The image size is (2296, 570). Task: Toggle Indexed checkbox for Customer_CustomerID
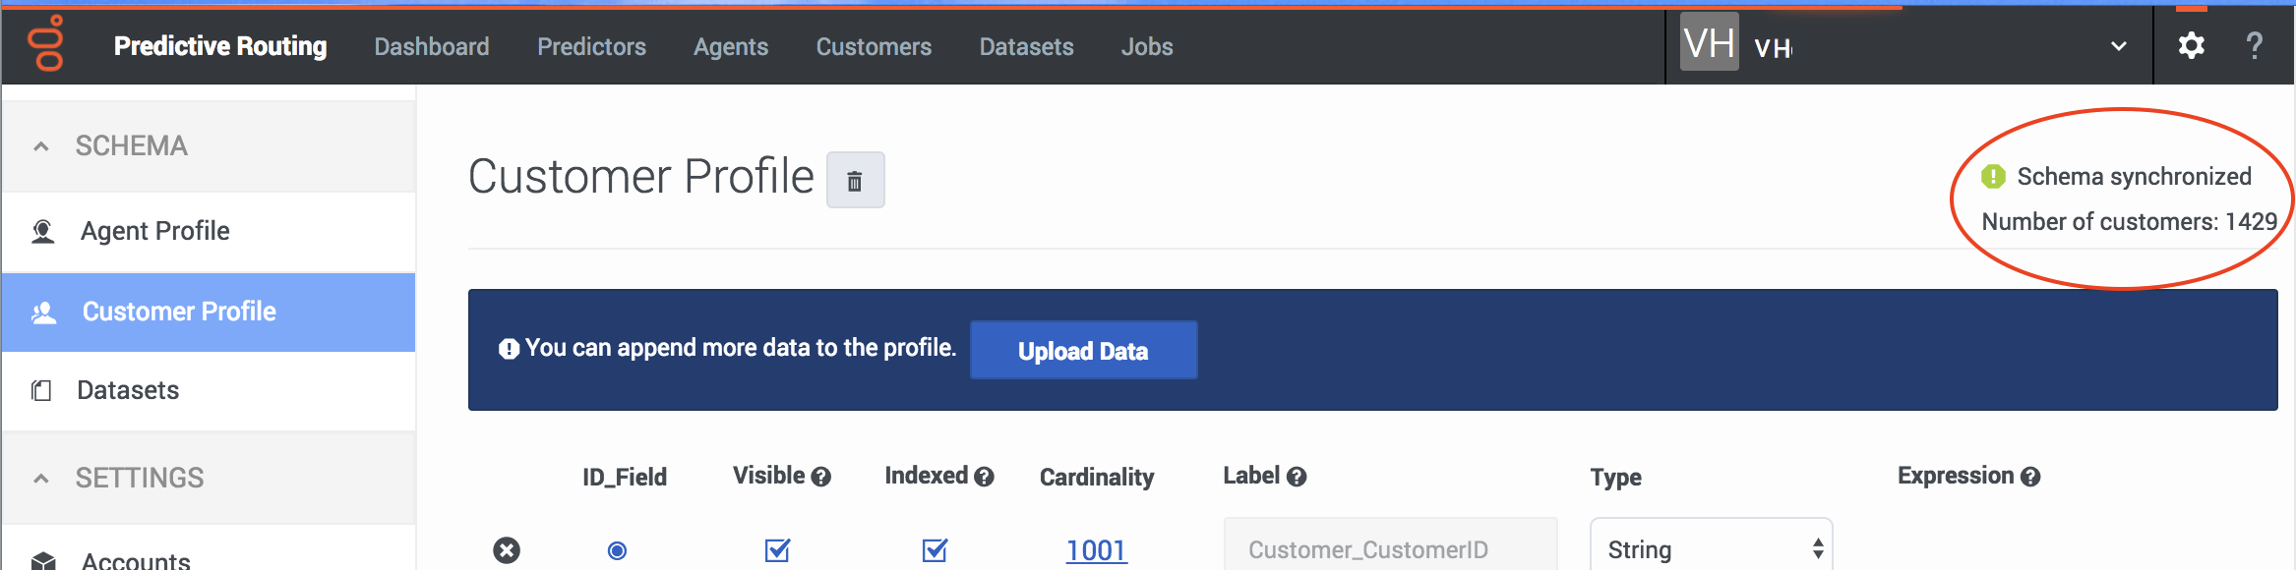pos(935,550)
